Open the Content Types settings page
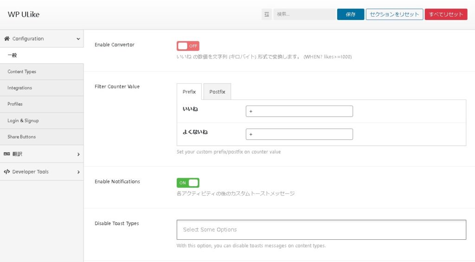The image size is (475, 262). (22, 72)
